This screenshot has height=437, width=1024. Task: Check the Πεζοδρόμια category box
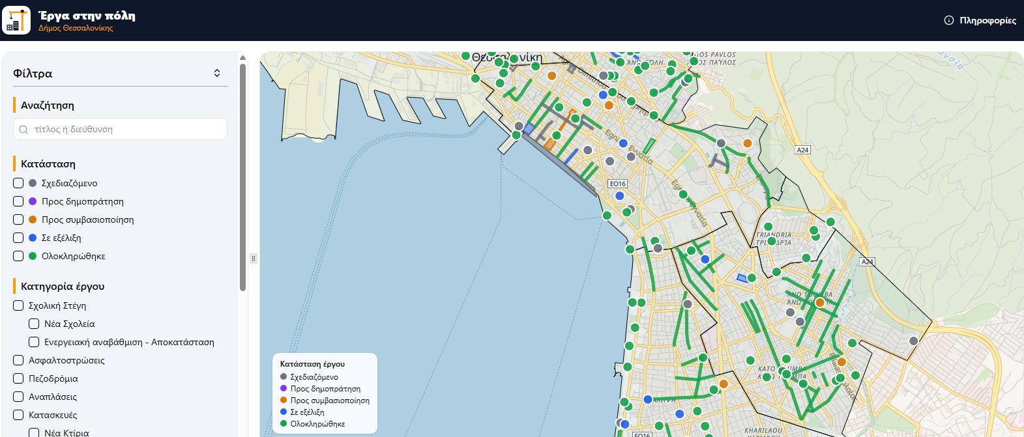[x=18, y=378]
